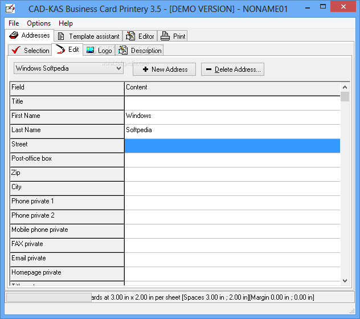Select the Edit sub-tab

pos(67,50)
